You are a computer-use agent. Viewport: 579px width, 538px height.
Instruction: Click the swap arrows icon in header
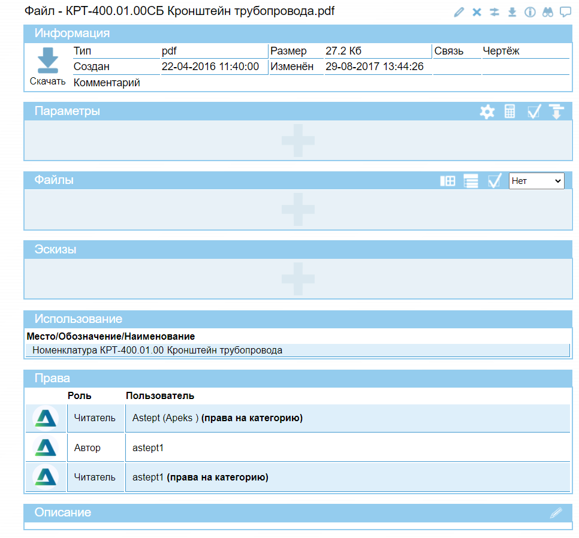pos(494,12)
